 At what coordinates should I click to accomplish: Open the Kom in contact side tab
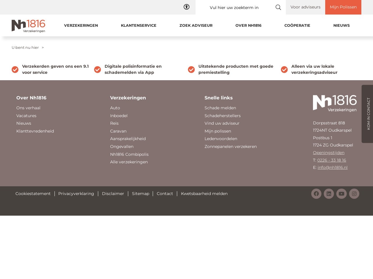tap(367, 114)
